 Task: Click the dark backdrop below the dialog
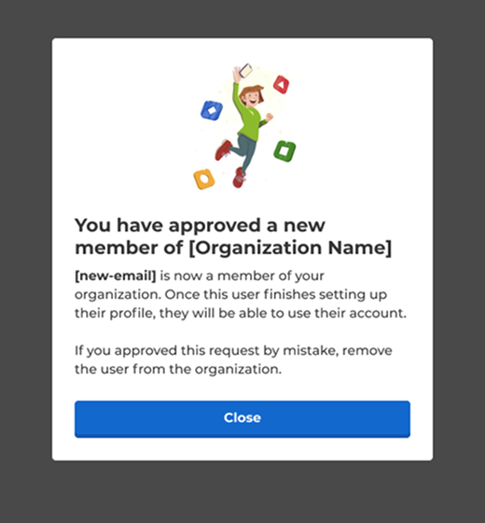click(242, 492)
